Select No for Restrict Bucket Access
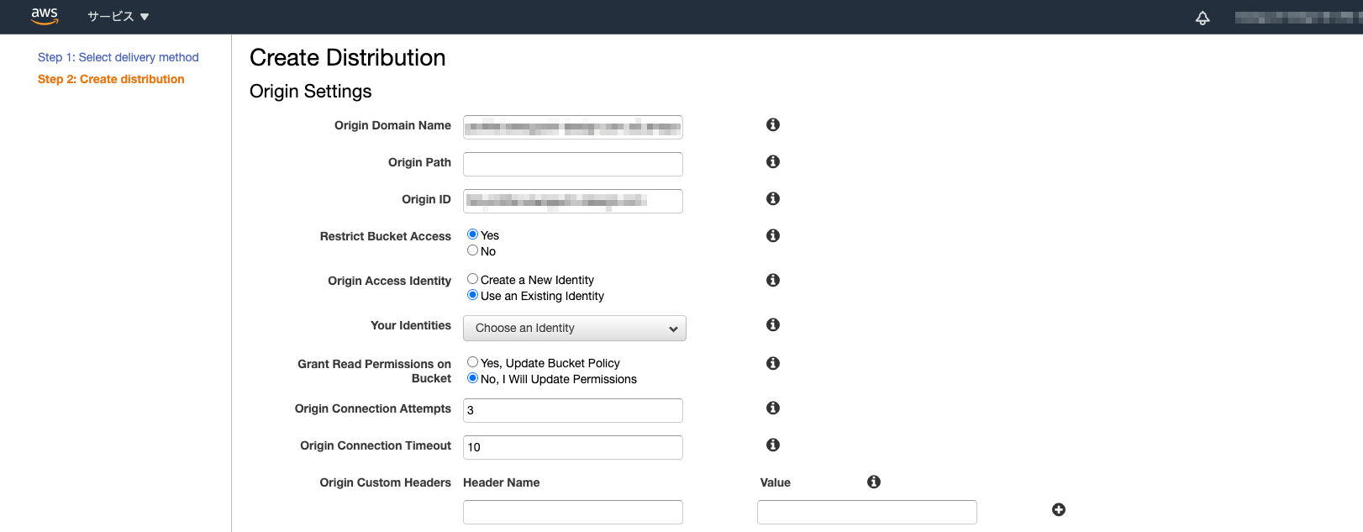Screen dimensions: 1363x532 tap(473, 250)
